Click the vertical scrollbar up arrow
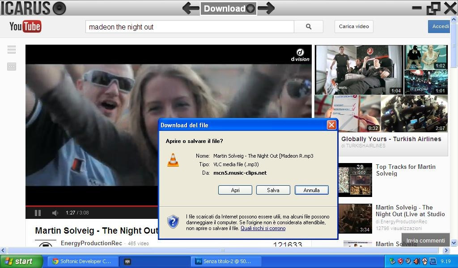This screenshot has width=458, height=268. click(454, 20)
